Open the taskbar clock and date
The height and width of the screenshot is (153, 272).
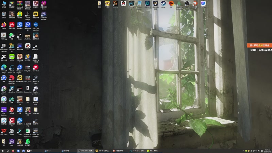tap(268, 151)
